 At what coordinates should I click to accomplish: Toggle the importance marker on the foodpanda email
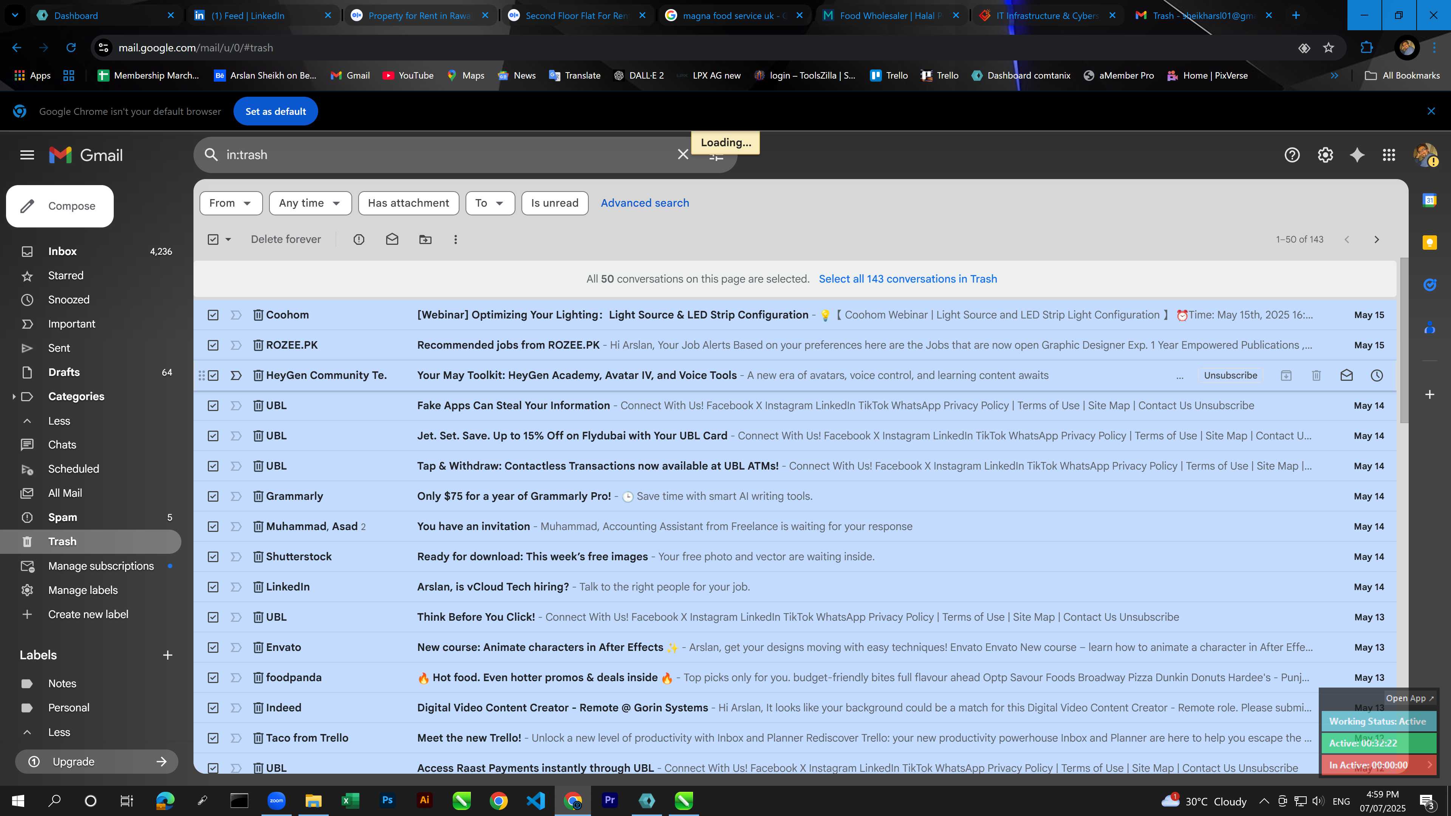click(236, 677)
